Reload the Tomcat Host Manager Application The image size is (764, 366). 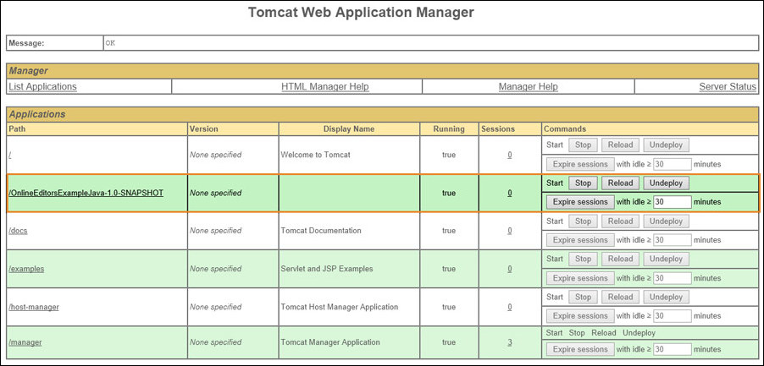[620, 297]
